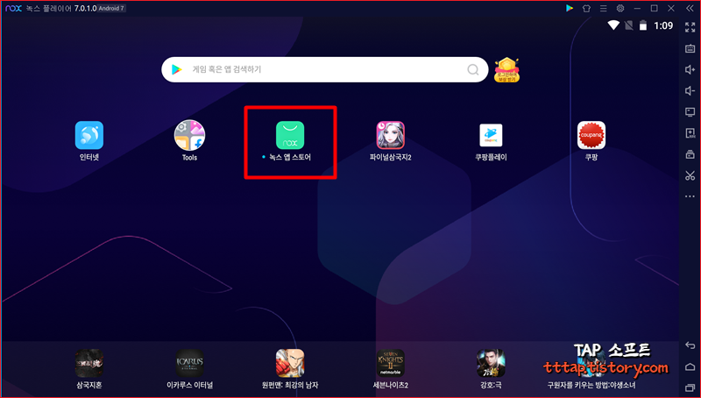
Task: Launch 이카루스 이터널 from dock
Action: pyautogui.click(x=189, y=363)
